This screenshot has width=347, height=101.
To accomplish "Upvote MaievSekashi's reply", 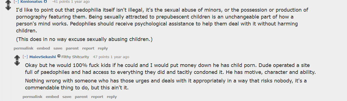I will pyautogui.click(x=17, y=57).
